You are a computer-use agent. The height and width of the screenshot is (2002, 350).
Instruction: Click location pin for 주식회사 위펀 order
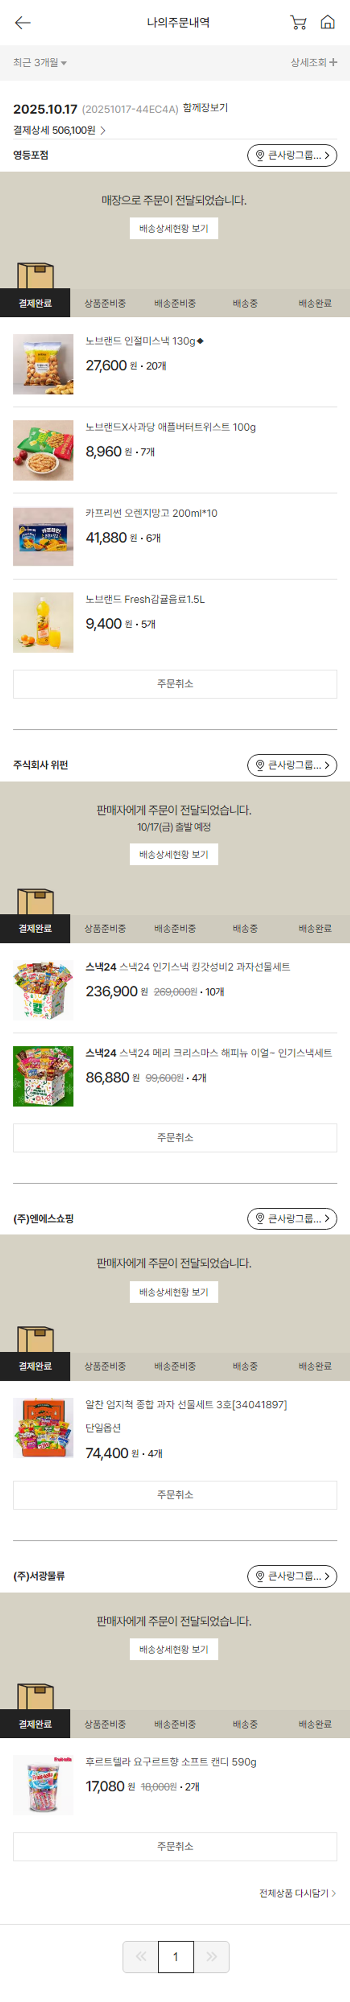point(260,765)
